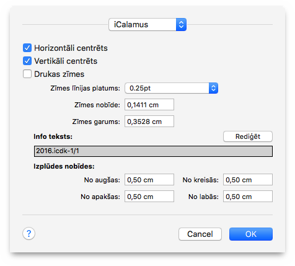Confirm the dialog with OK
Screen dimensions: 295x266
point(251,234)
